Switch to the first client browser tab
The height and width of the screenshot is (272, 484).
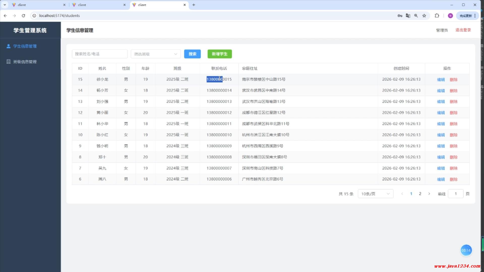[38, 5]
